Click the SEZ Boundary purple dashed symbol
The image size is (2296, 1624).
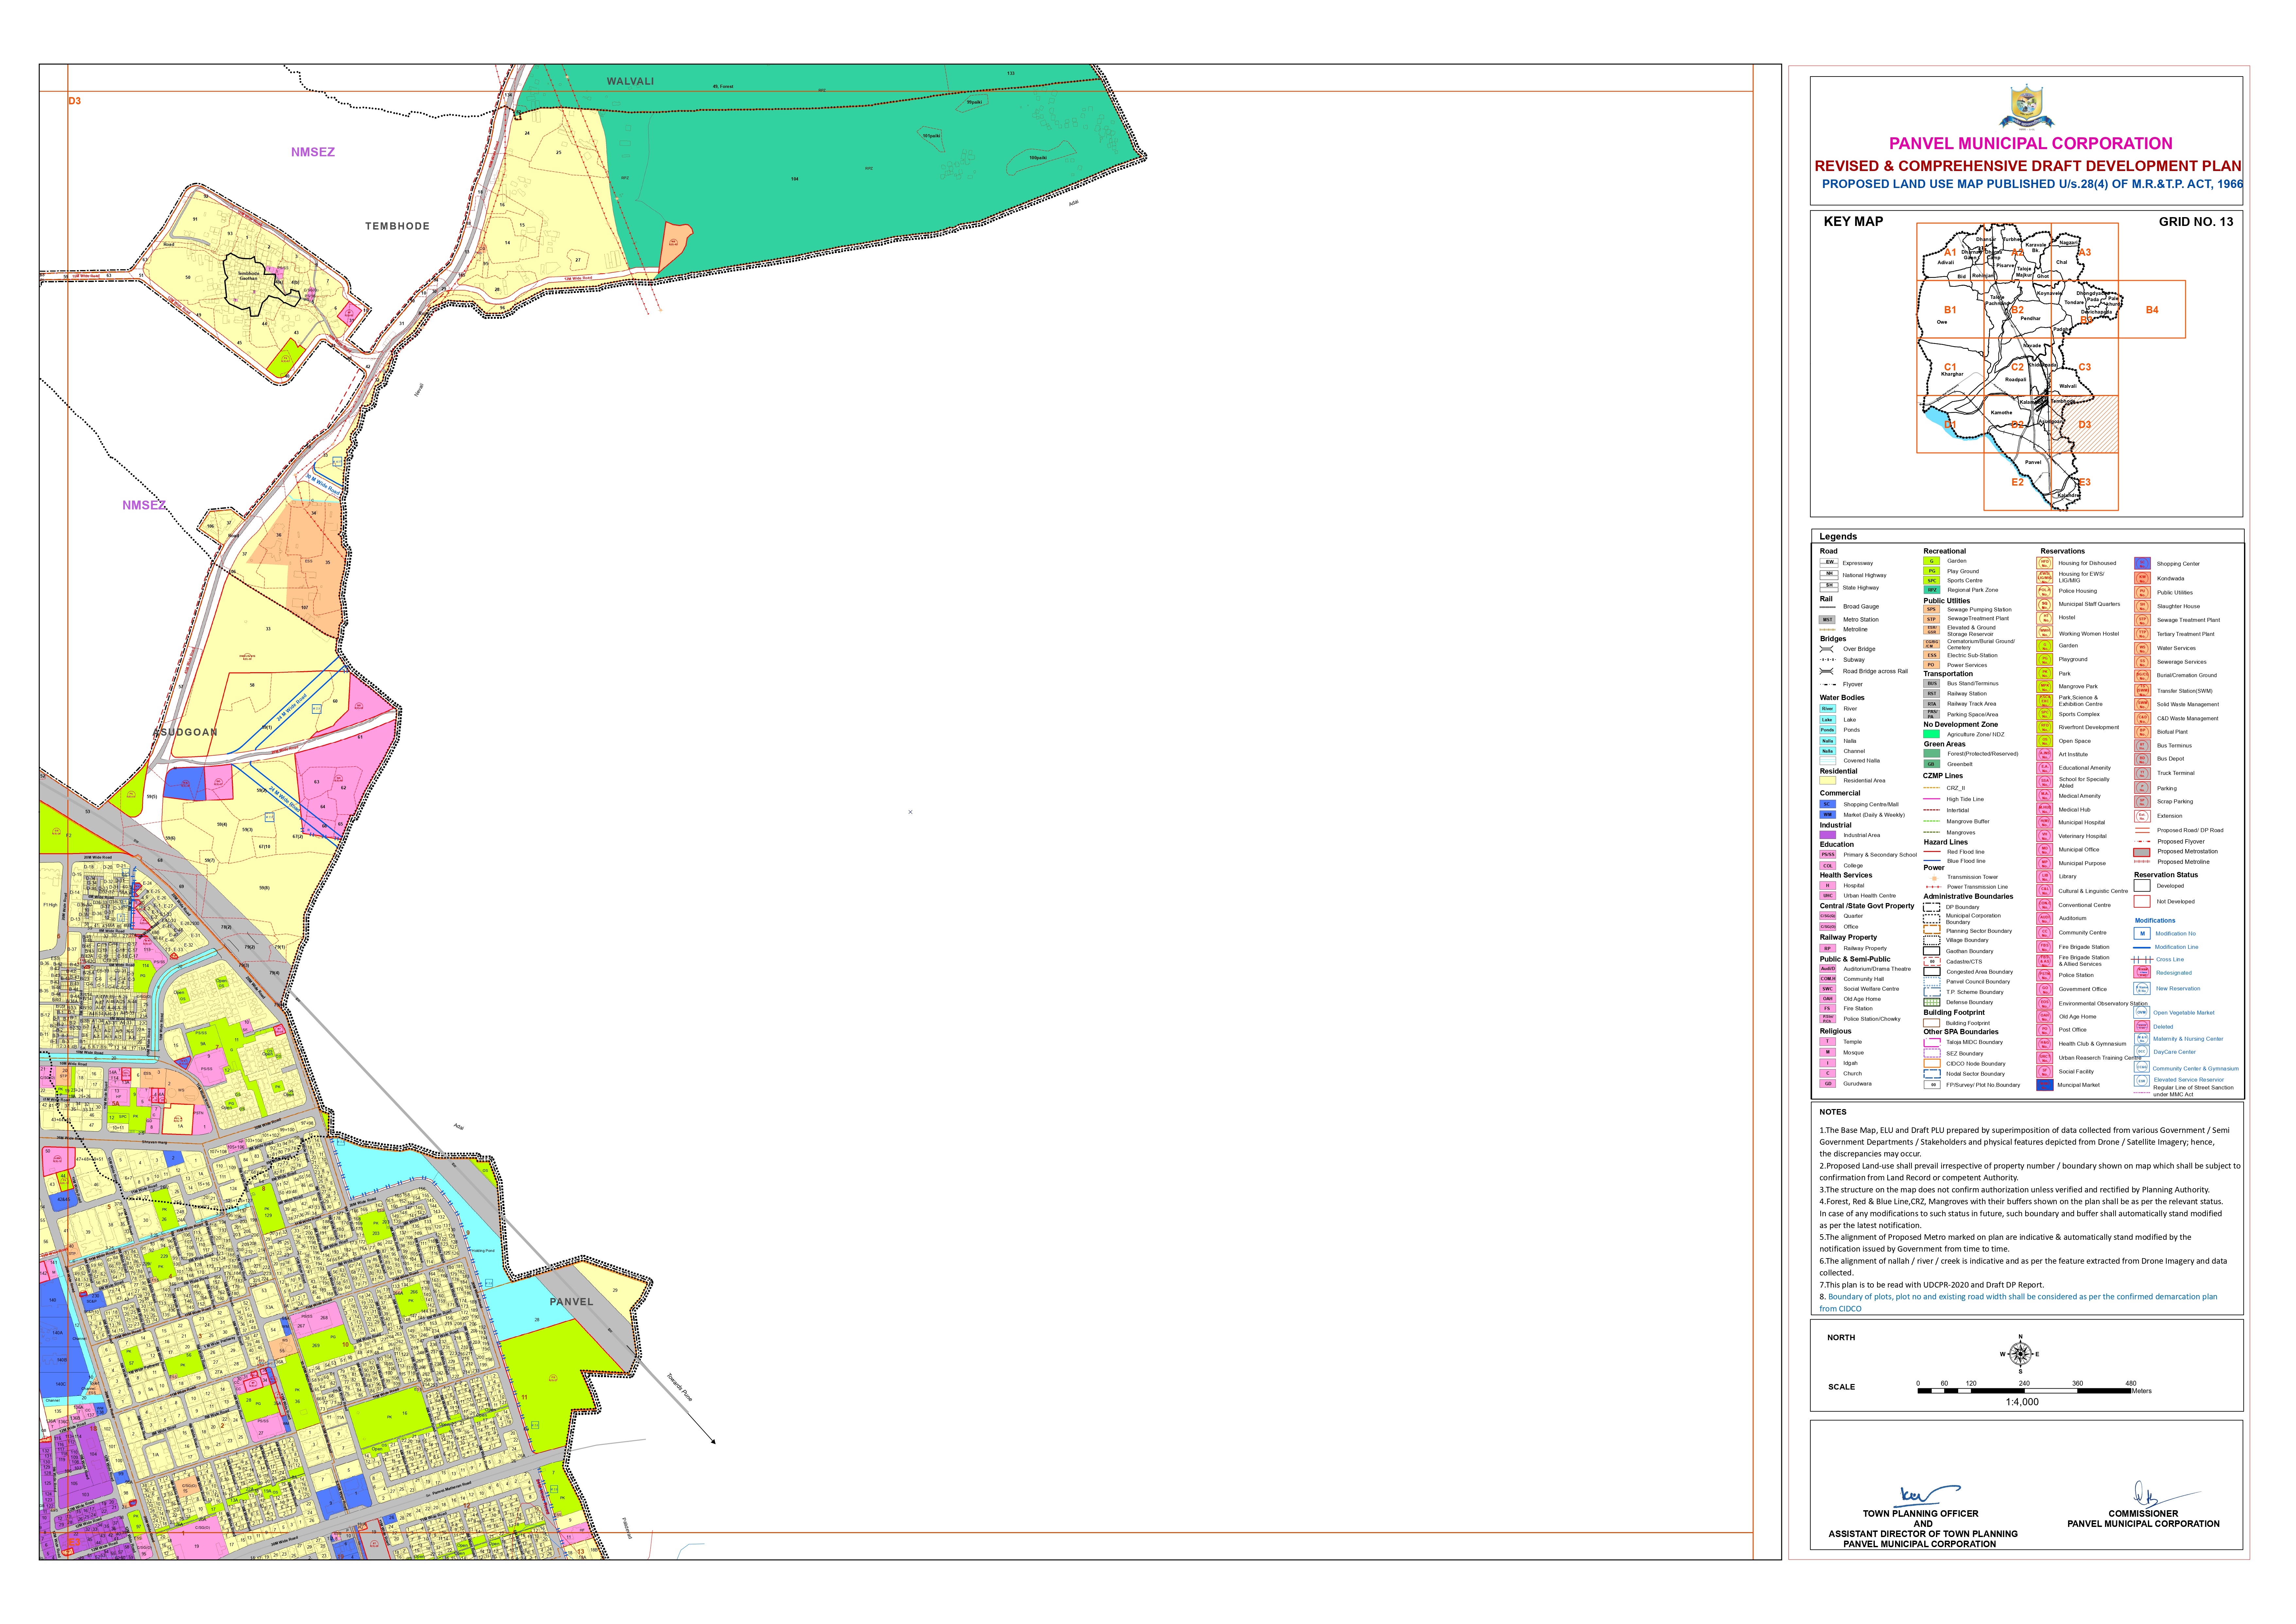click(x=1932, y=1053)
